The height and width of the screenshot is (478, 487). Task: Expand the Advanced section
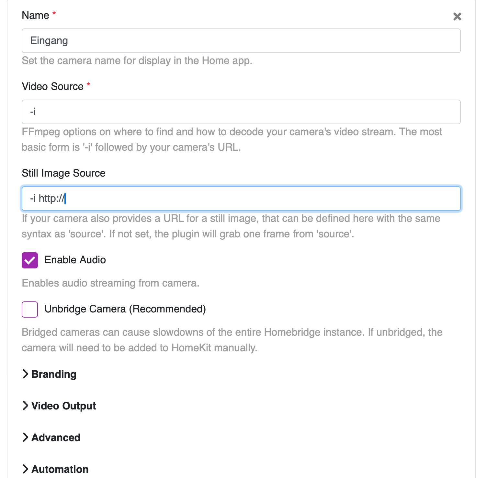pyautogui.click(x=51, y=438)
